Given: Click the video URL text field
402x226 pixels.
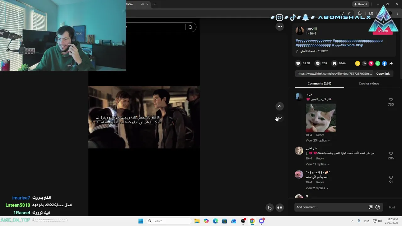Looking at the screenshot, I should pyautogui.click(x=334, y=74).
